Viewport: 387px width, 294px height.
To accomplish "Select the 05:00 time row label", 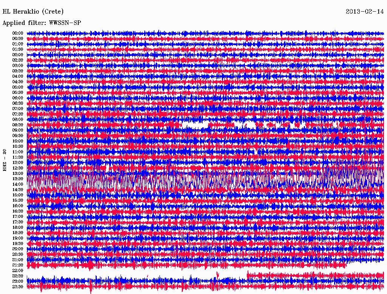I will click(x=18, y=87).
